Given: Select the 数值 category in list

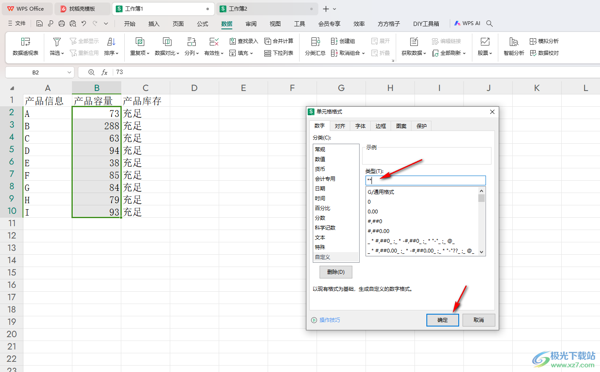Looking at the screenshot, I should pos(336,159).
